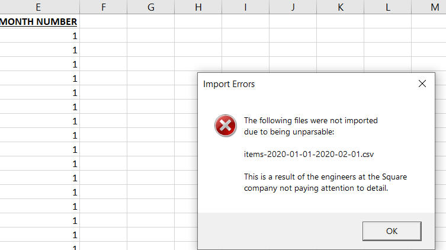The image size is (446, 250).
Task: Select empty column F cell beside MONTH NUMBER
Action: tap(104, 21)
